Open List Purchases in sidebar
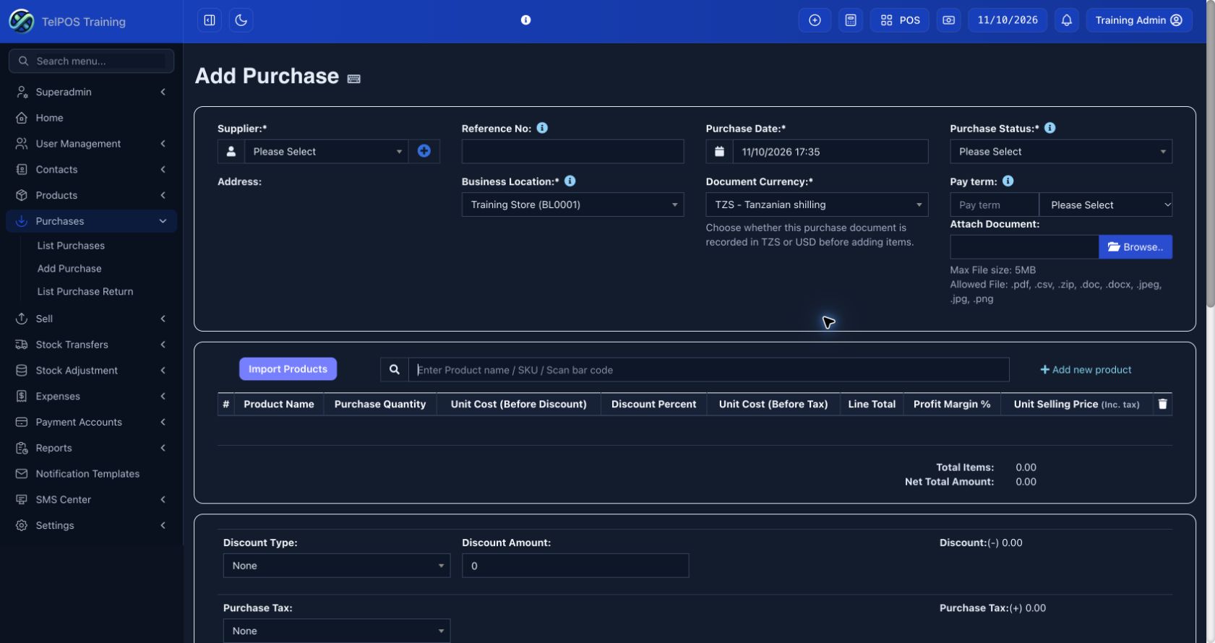 click(71, 246)
